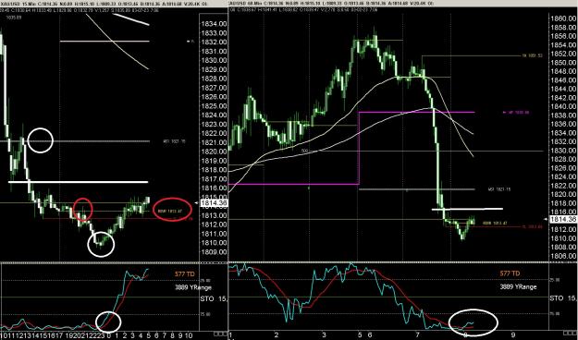Screen dimensions: 578x340
Task: Click hour 5 on the 15 Min time axis
Action: (x=149, y=335)
